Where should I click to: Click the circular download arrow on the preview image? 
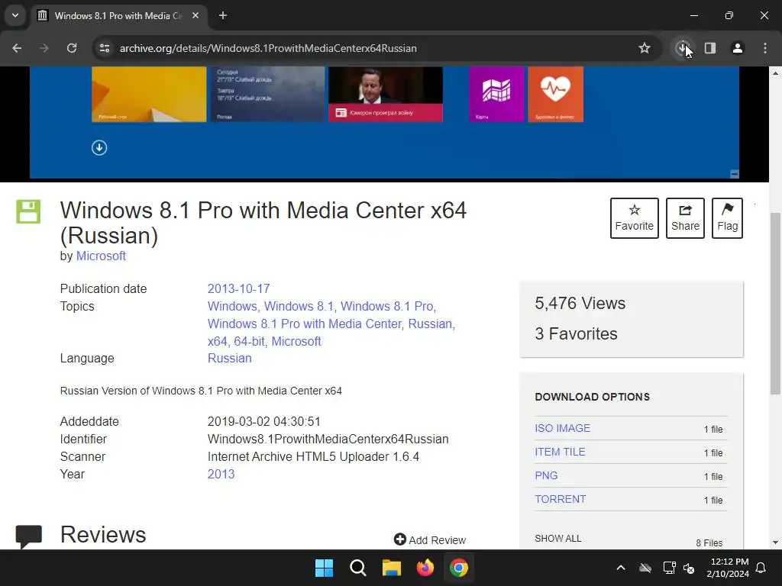[99, 147]
